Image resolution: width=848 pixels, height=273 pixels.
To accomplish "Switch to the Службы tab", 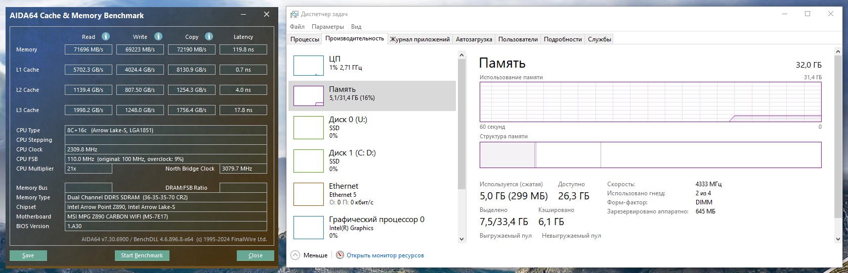I will pyautogui.click(x=600, y=39).
